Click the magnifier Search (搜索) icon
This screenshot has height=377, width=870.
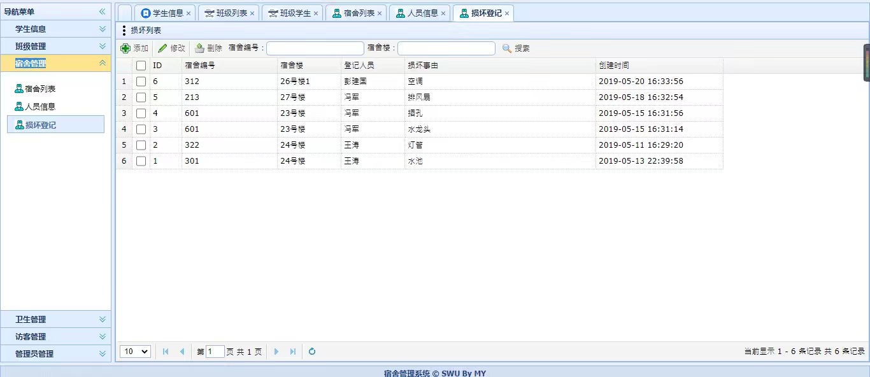click(507, 48)
